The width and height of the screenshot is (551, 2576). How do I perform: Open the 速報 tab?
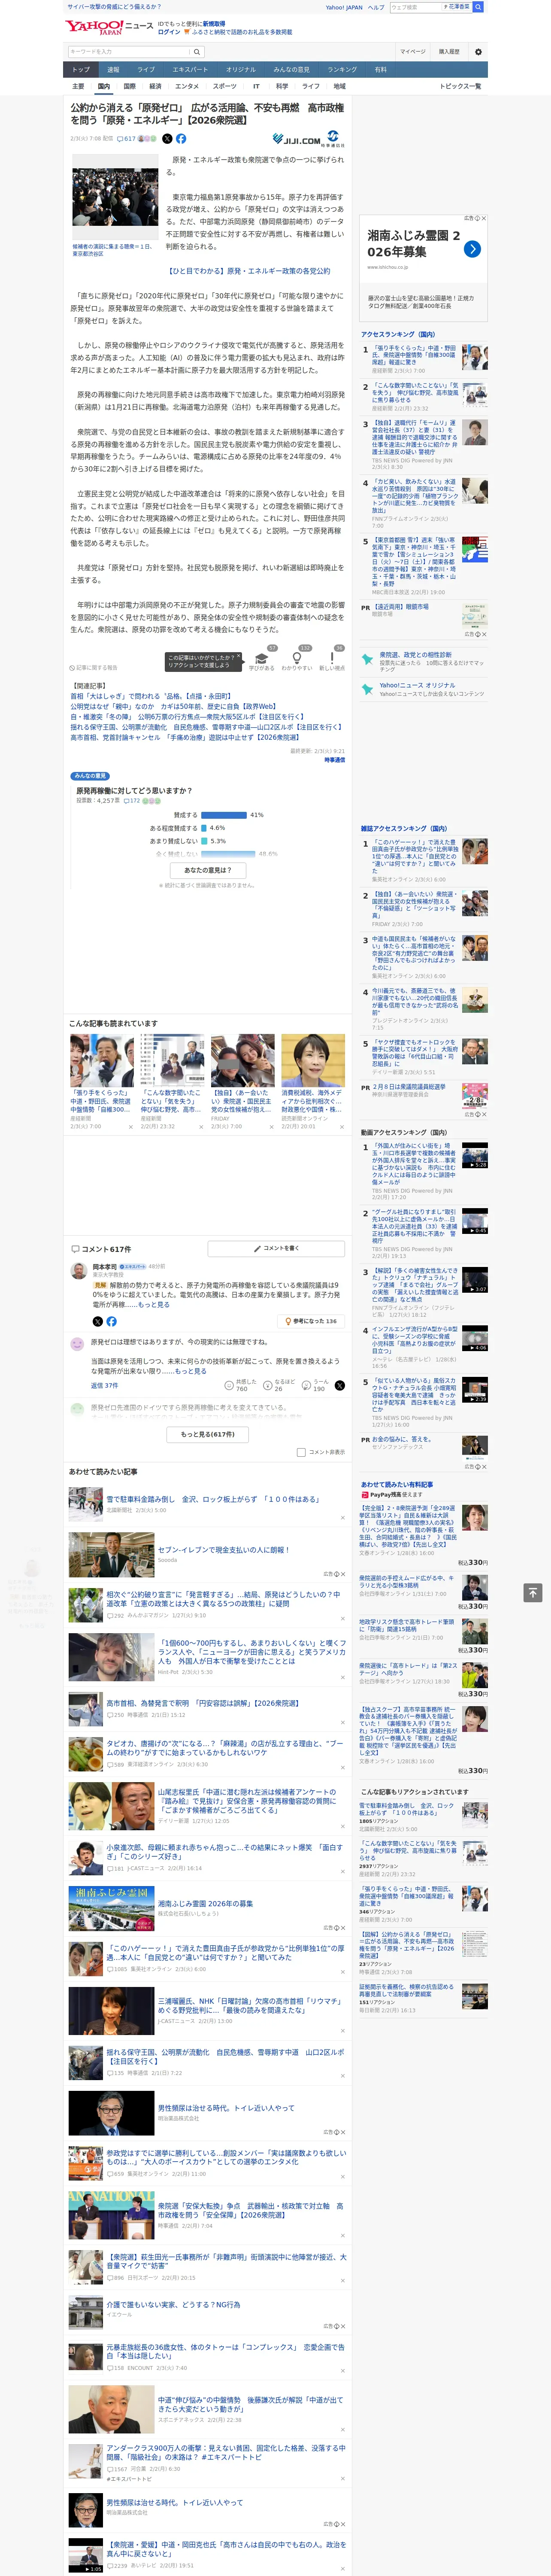(113, 69)
